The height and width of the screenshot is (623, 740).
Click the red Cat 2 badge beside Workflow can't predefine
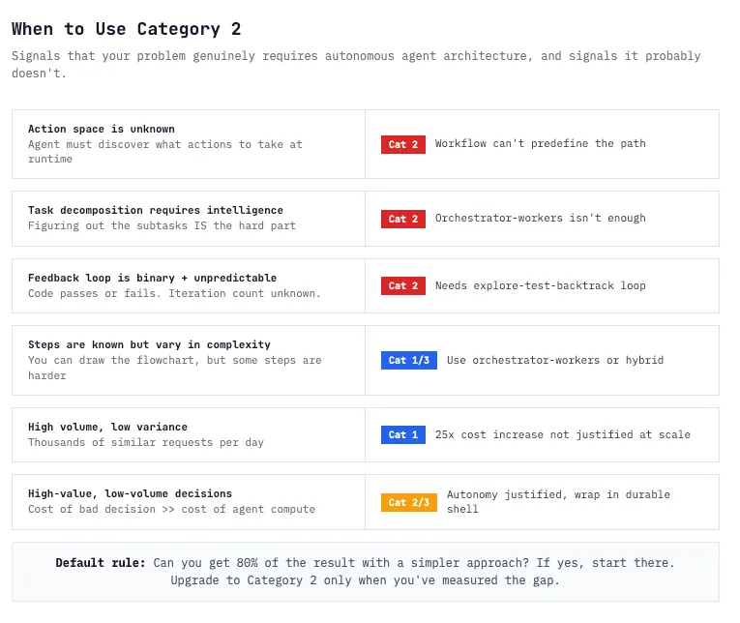403,144
